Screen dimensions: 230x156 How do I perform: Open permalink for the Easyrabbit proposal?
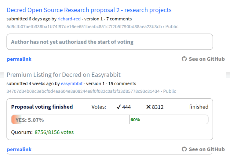tap(19, 149)
